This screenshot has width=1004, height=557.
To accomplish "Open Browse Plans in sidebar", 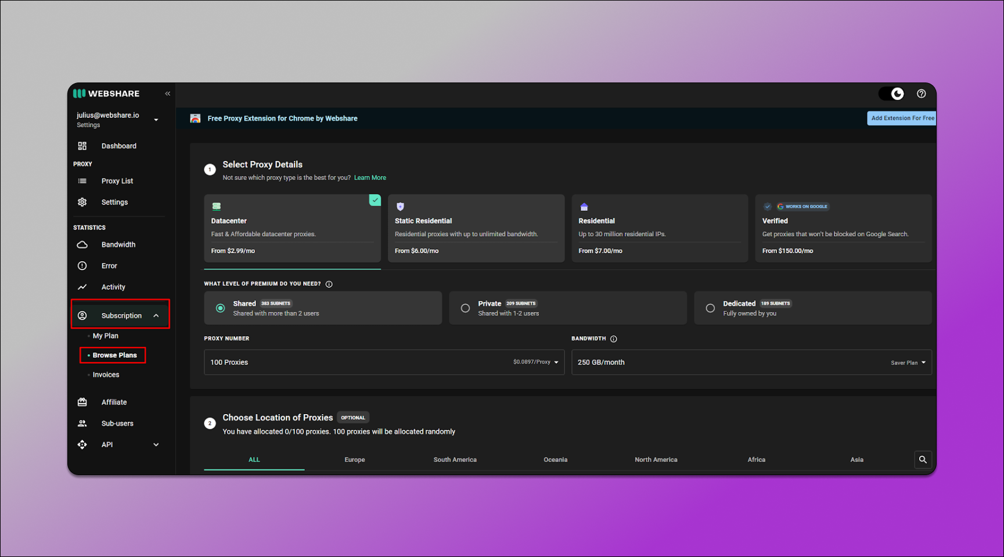I will pos(115,355).
